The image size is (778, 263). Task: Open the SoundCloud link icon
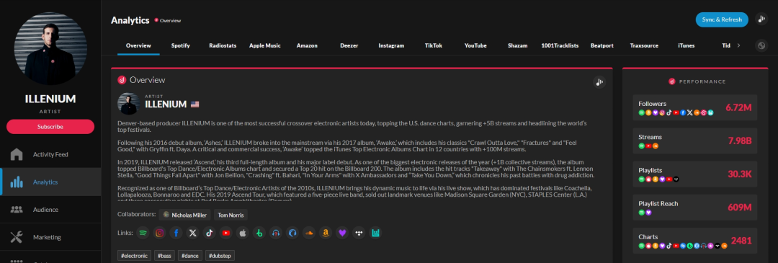tap(309, 232)
